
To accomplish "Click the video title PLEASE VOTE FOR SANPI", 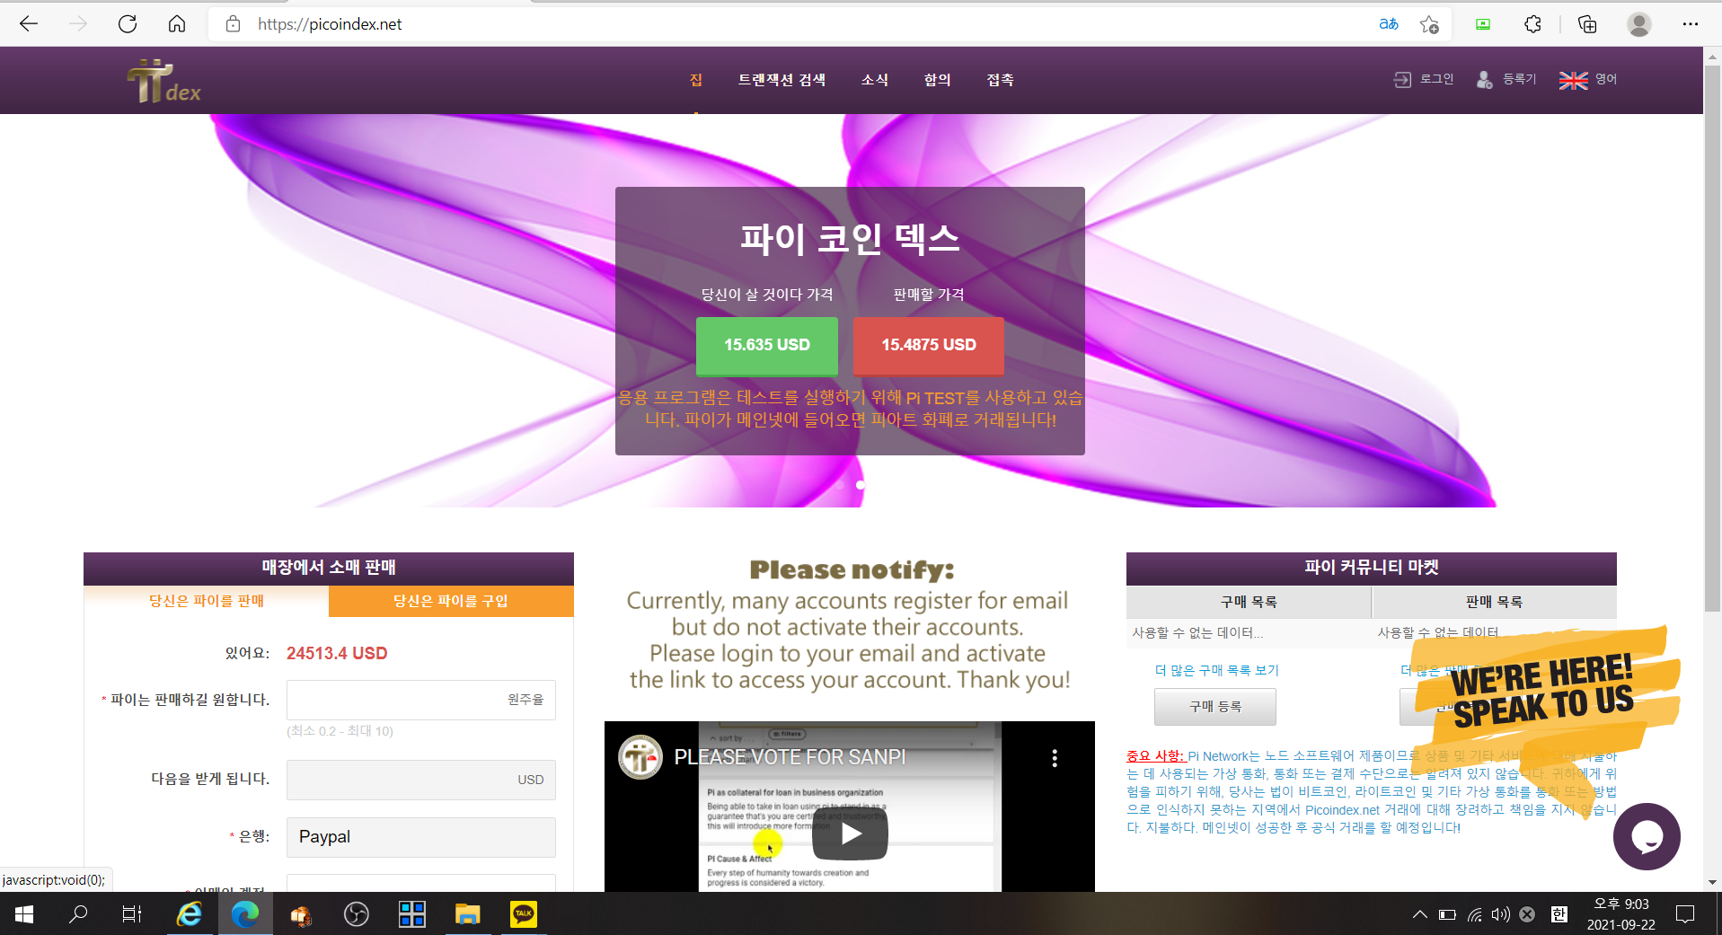I will (790, 757).
